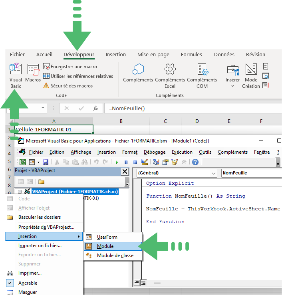Open Properties Window toolbar icon

pos(165,162)
